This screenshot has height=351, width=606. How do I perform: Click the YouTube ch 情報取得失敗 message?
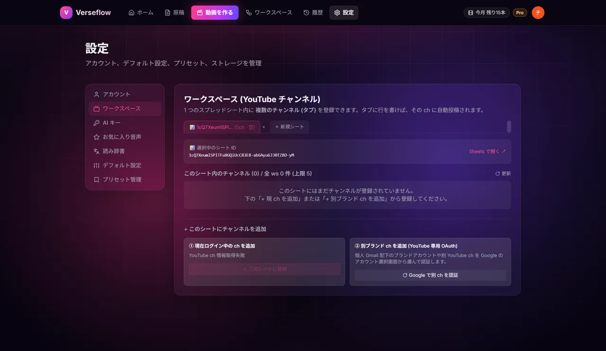[217, 255]
